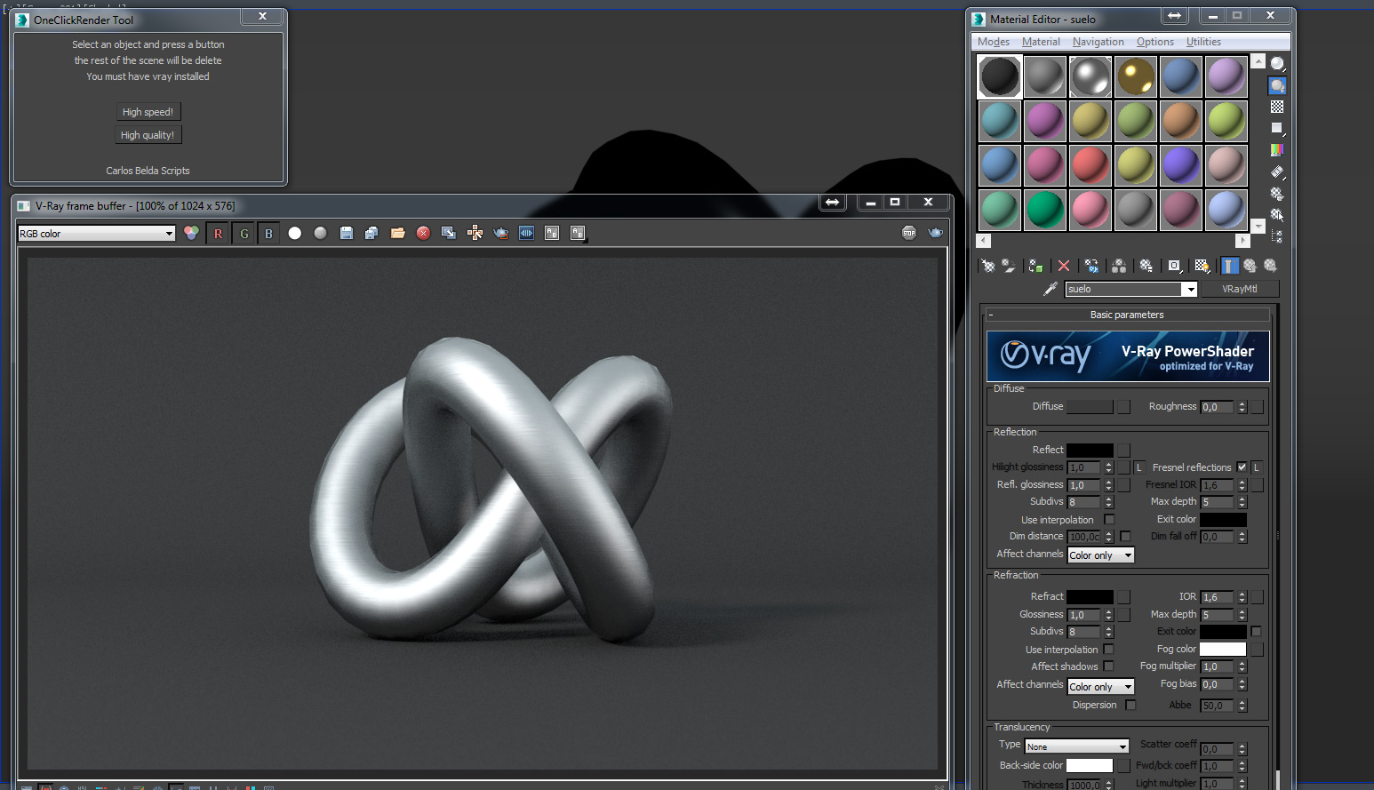Assign material suelo to selection
Image resolution: width=1374 pixels, height=790 pixels.
click(x=1036, y=266)
